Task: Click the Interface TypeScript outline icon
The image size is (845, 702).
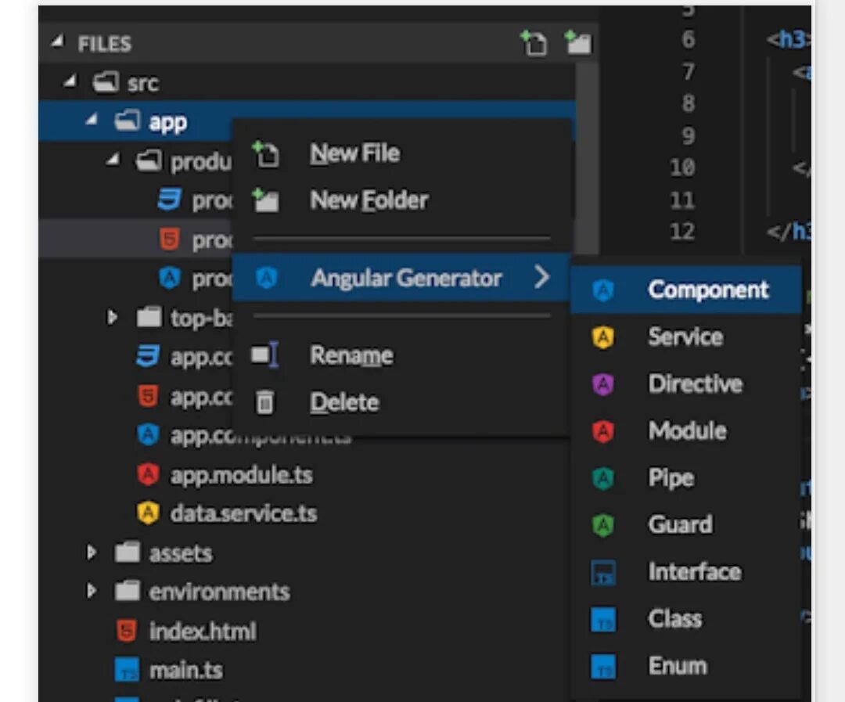Action: [x=603, y=573]
